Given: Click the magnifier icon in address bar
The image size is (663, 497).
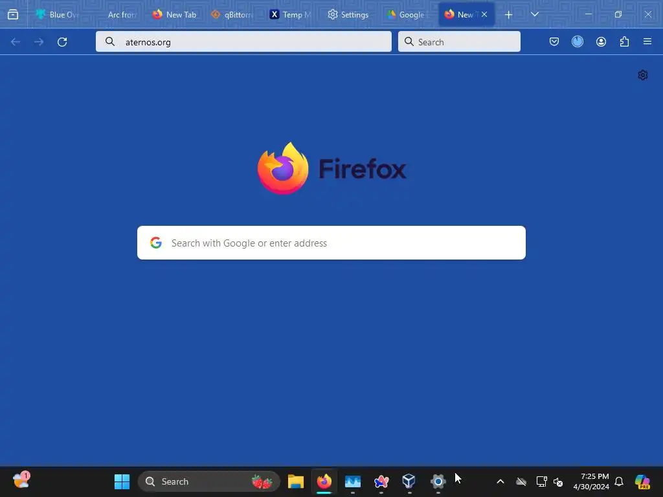Looking at the screenshot, I should pos(110,41).
